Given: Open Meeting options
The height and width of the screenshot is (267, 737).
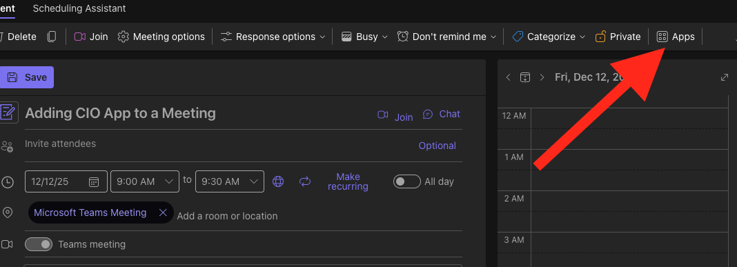Looking at the screenshot, I should coord(161,37).
